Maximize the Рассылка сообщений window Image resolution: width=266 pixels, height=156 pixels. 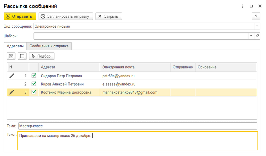click(251, 6)
